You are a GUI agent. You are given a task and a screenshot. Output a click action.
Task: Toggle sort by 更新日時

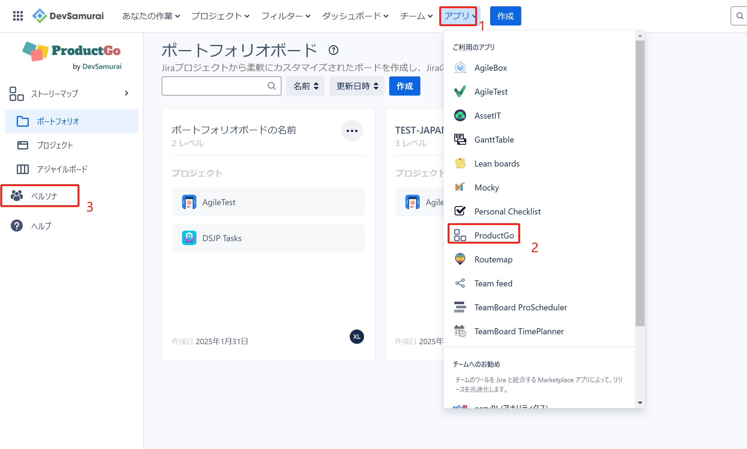pyautogui.click(x=357, y=86)
